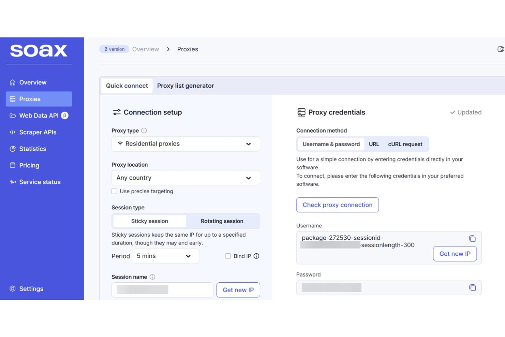Click the Web Data API folder icon
The width and height of the screenshot is (505, 337).
pyautogui.click(x=13, y=116)
